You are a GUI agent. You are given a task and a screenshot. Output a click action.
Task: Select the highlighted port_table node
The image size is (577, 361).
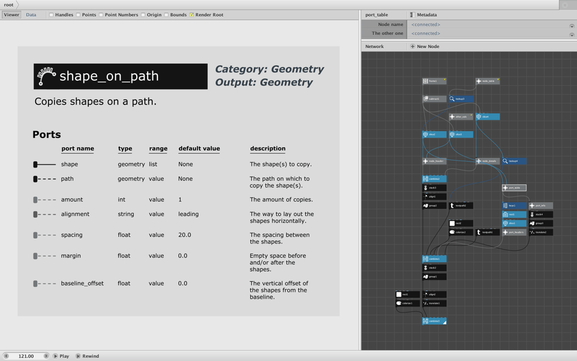point(514,188)
